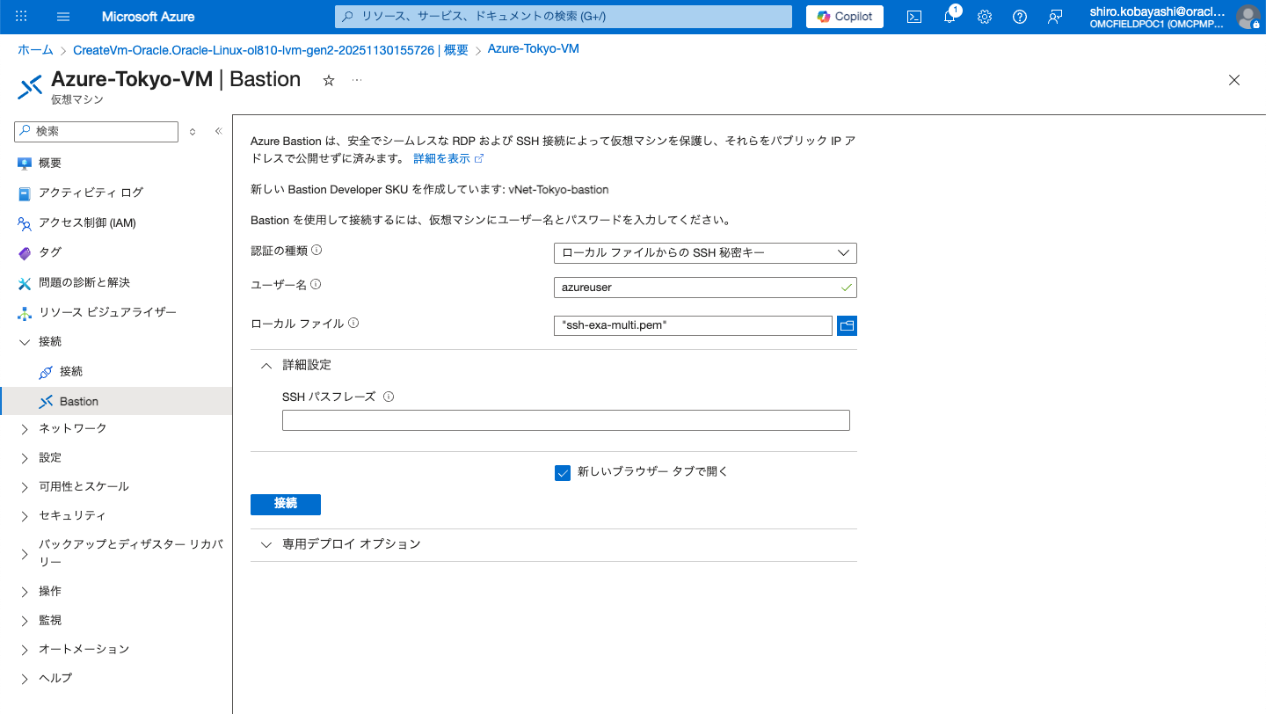Open the more options ellipsis beside title
This screenshot has width=1266, height=714.
(x=357, y=80)
